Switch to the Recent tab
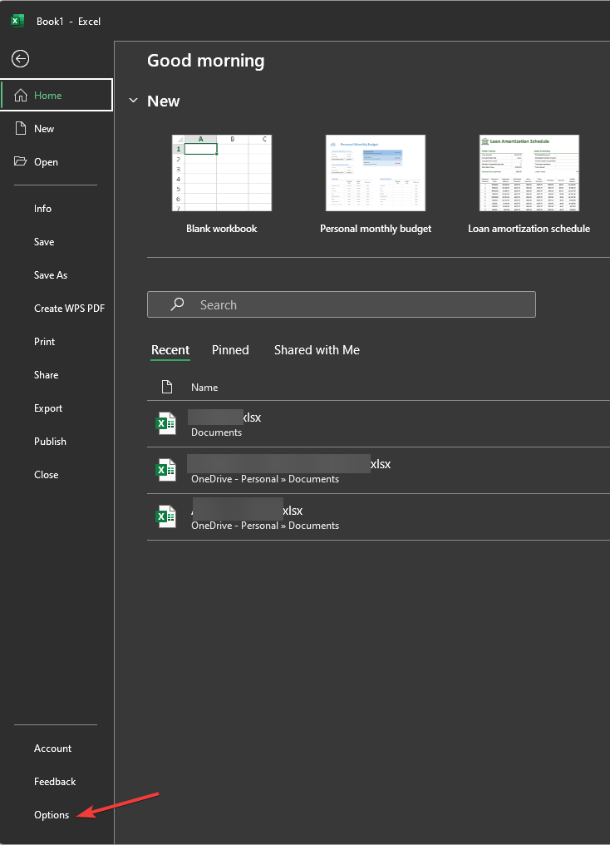Viewport: 610px width, 845px height. click(x=170, y=350)
